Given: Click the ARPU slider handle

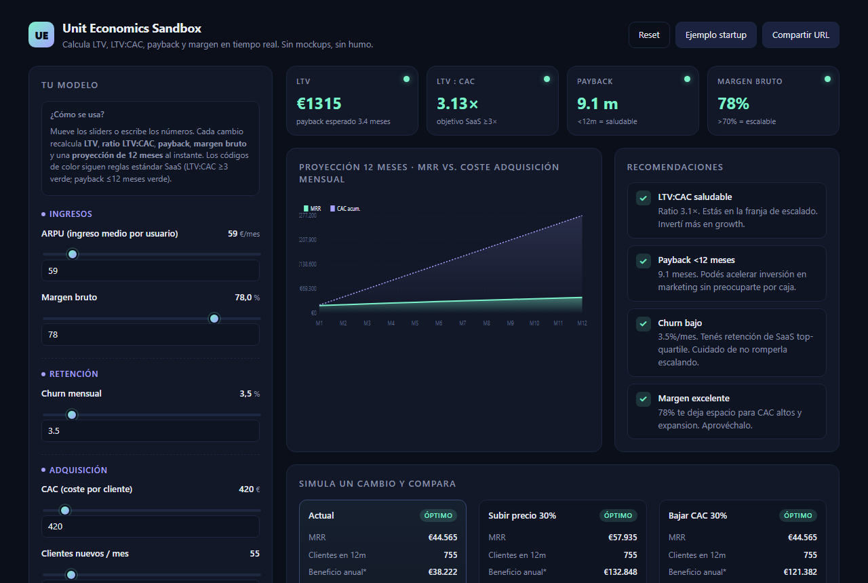Looking at the screenshot, I should click(73, 254).
